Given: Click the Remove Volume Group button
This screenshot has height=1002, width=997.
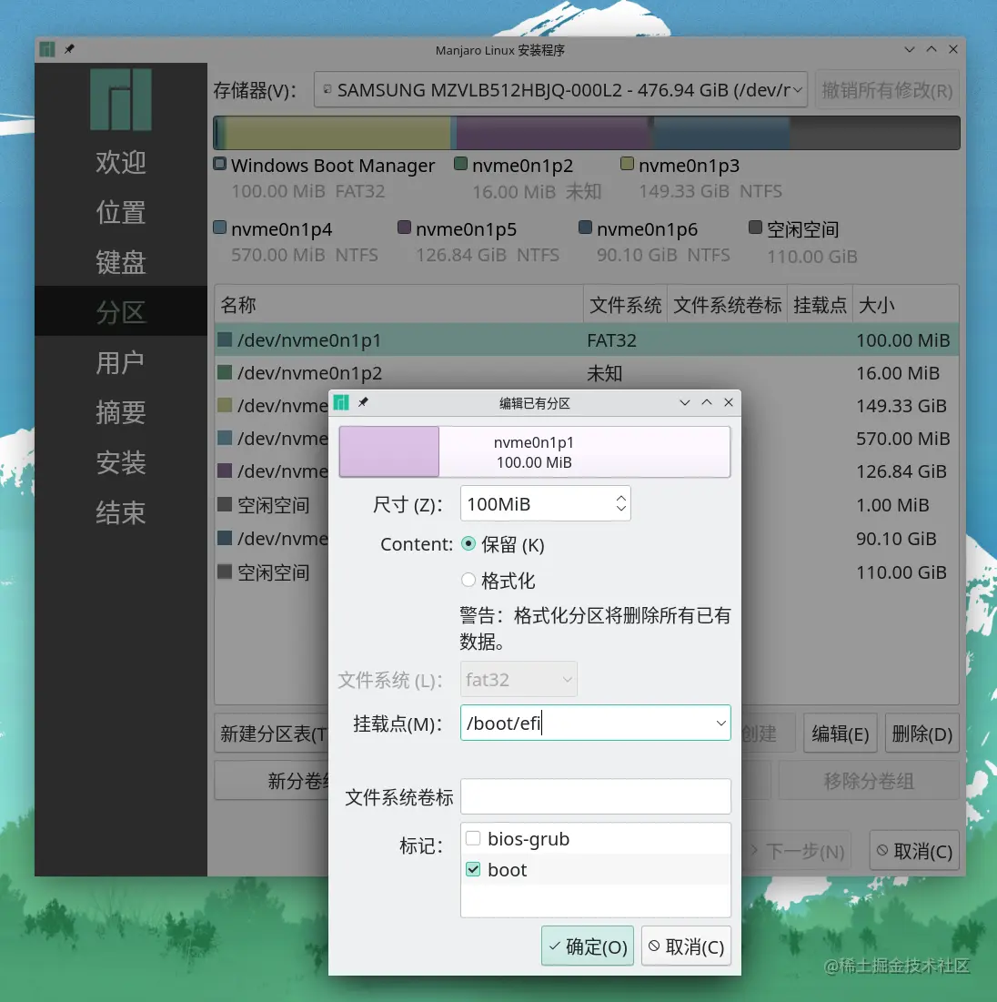Looking at the screenshot, I should coord(869,780).
